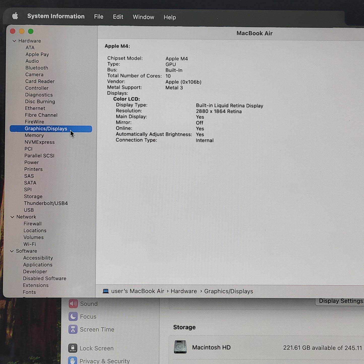The height and width of the screenshot is (364, 364).
Task: Select SATA hardware item
Action: [x=30, y=183]
